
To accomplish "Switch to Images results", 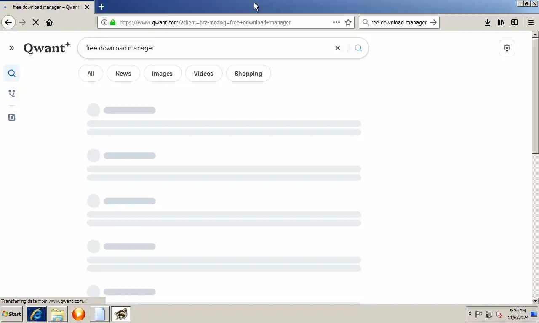I will click(x=162, y=74).
